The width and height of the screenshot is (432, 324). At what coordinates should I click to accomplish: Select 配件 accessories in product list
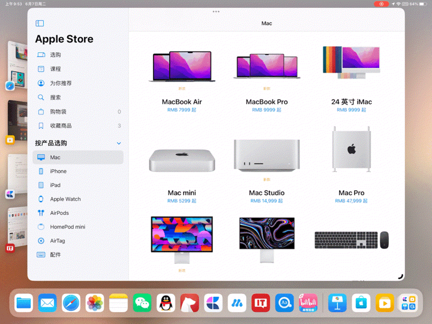pyautogui.click(x=78, y=254)
